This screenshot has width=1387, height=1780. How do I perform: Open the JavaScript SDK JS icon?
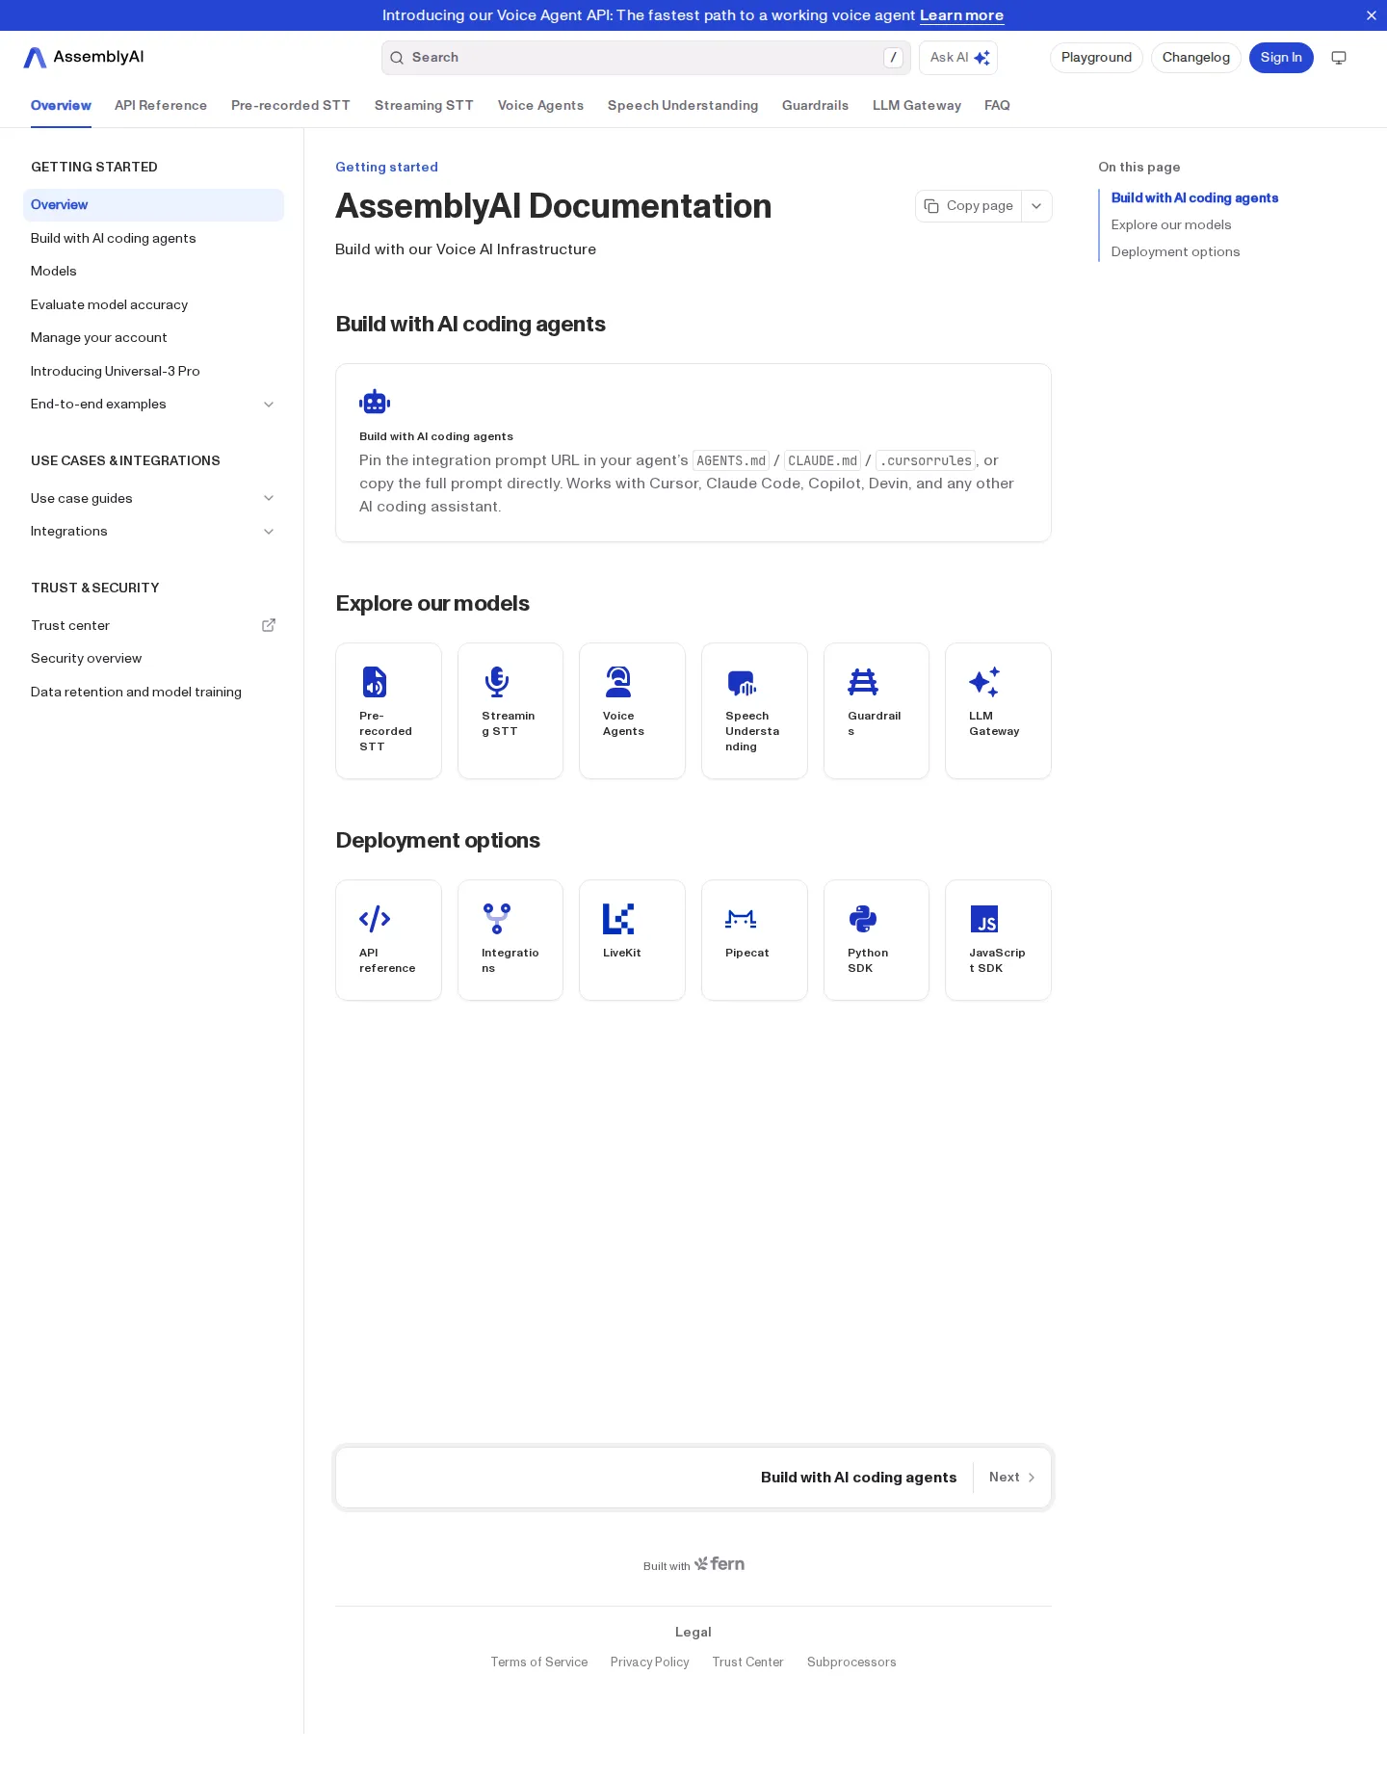tap(984, 919)
